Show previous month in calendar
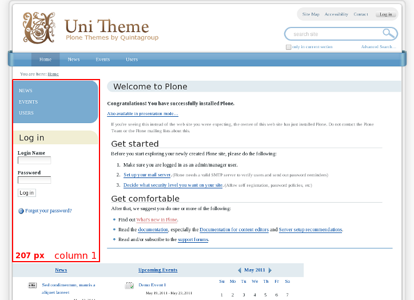Viewport: 414px width, 300px height. tap(239, 270)
